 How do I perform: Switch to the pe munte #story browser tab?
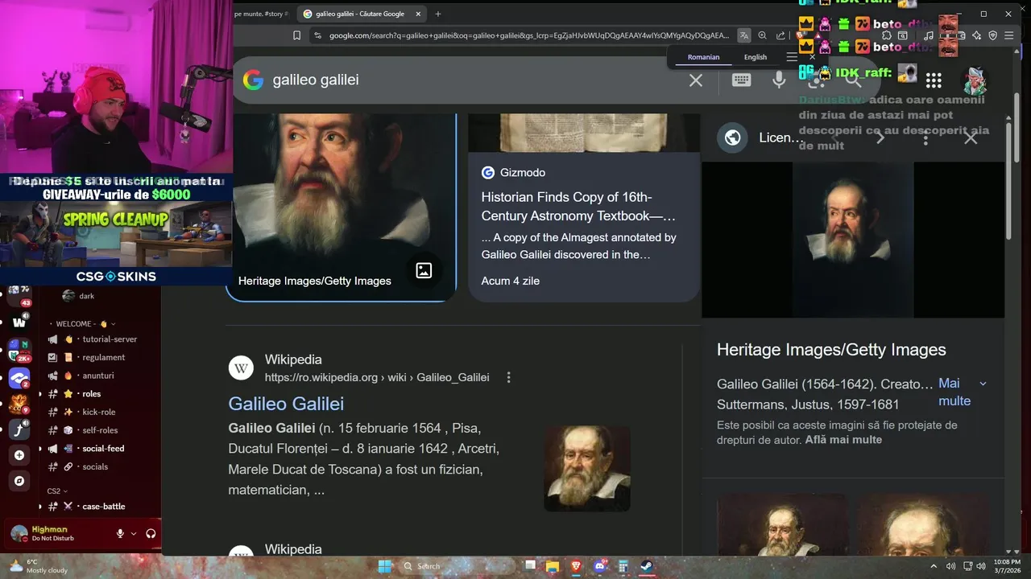point(263,14)
